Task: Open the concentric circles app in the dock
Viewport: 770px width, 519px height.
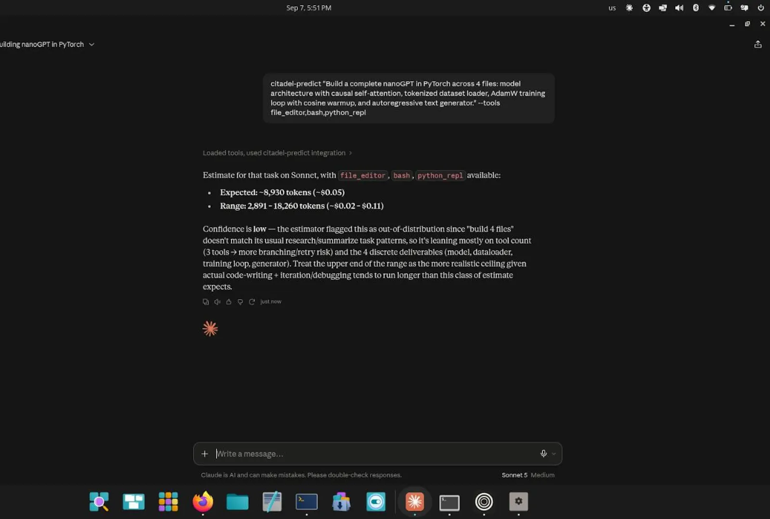Action: pyautogui.click(x=484, y=502)
